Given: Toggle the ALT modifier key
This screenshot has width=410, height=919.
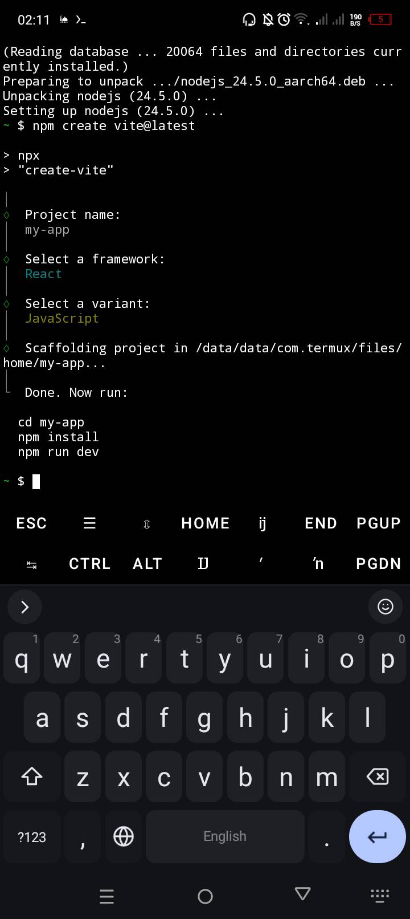Looking at the screenshot, I should (147, 564).
